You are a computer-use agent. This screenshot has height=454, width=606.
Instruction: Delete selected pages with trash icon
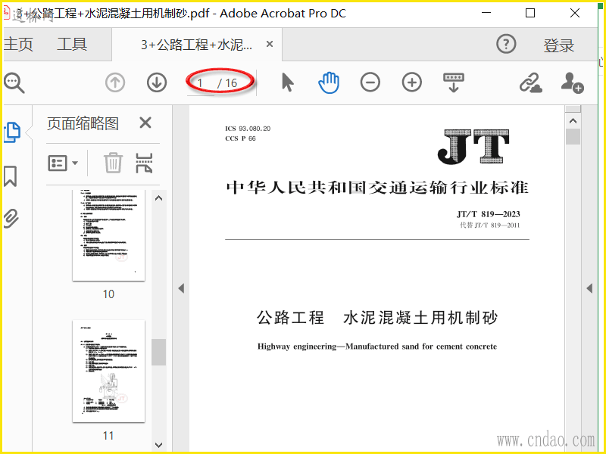point(113,163)
